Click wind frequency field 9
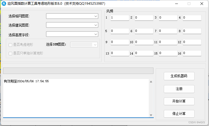This screenshot has height=126, width=209. coord(120,42)
